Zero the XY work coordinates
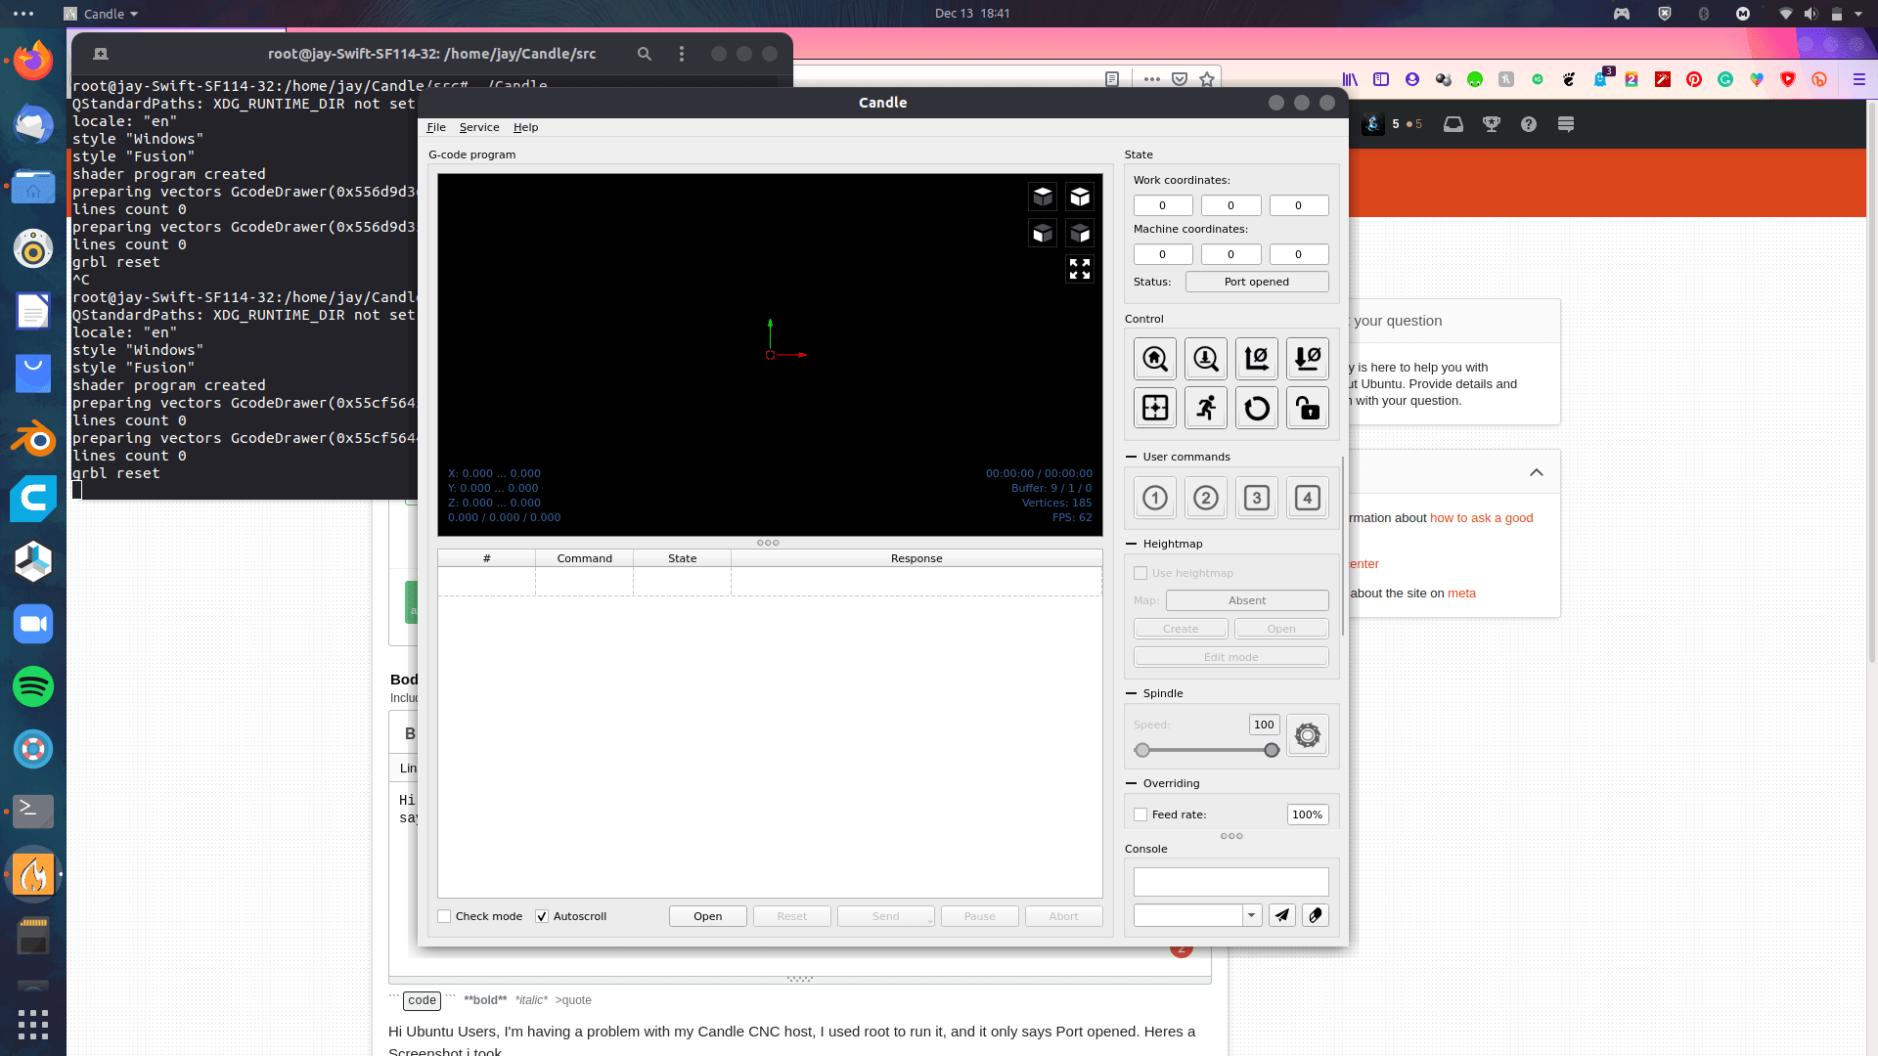1878x1056 pixels. (1257, 359)
